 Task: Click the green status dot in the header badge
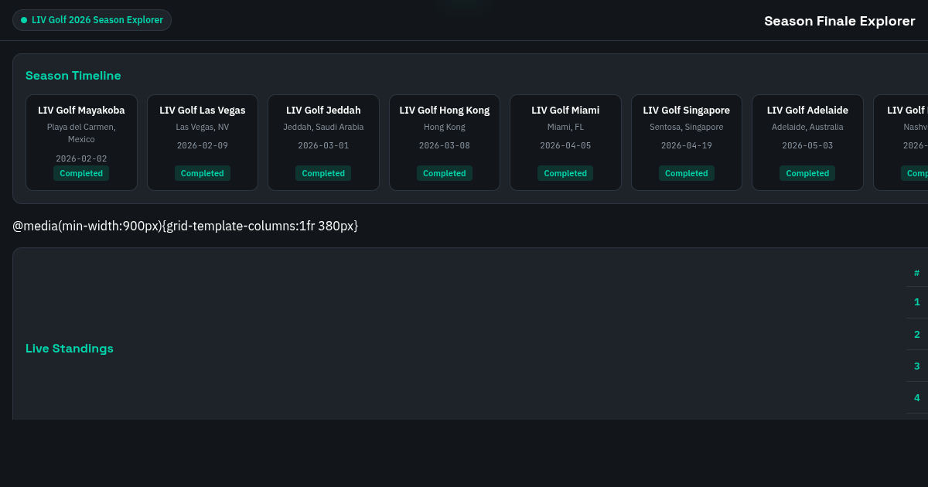point(24,20)
